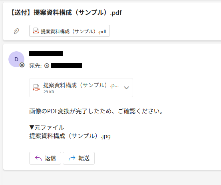221x185 pixels.
Task: Click the purple reply arrow icon
Action: (38, 158)
